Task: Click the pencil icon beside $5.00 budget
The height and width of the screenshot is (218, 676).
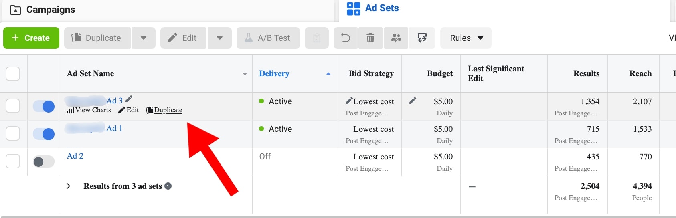Action: point(413,101)
